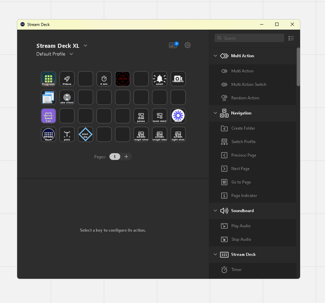This screenshot has width=325, height=303.
Task: Select the obs64 windows key
Action: pyautogui.click(x=48, y=97)
